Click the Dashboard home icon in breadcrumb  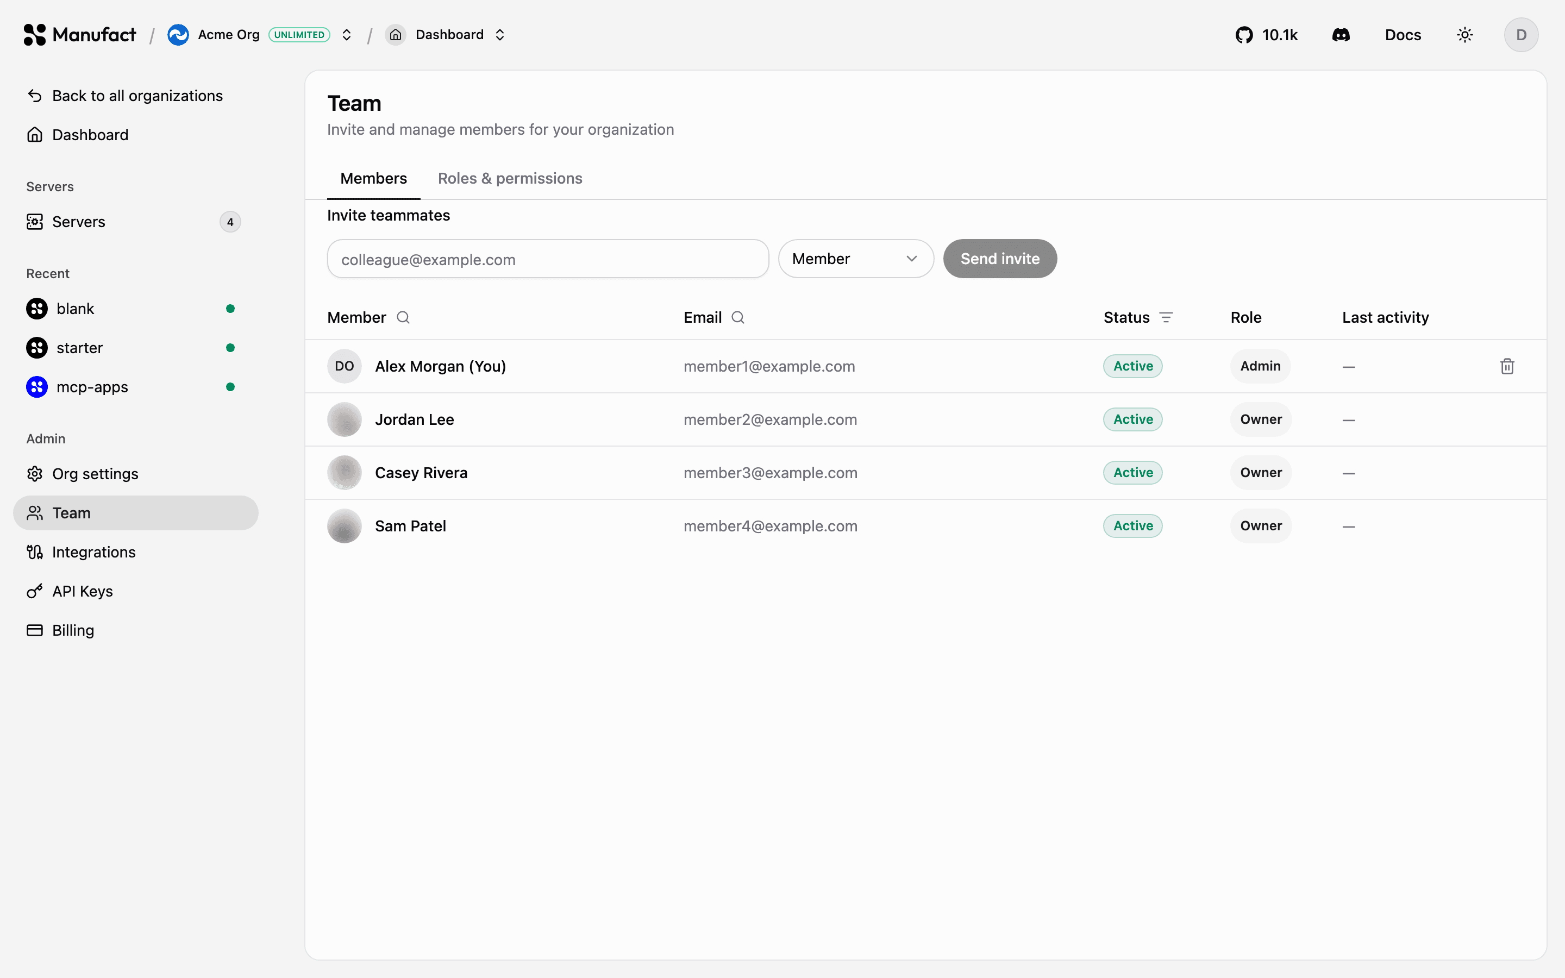pyautogui.click(x=396, y=35)
